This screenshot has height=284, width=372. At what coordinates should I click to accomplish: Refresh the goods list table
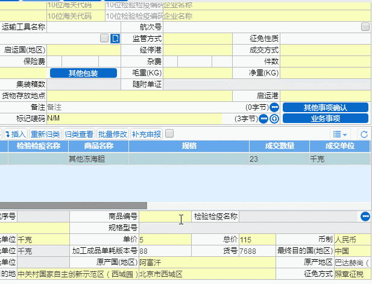click(364, 134)
